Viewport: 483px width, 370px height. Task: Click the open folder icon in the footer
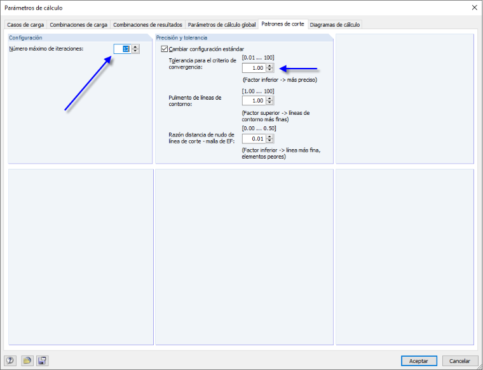pyautogui.click(x=27, y=360)
